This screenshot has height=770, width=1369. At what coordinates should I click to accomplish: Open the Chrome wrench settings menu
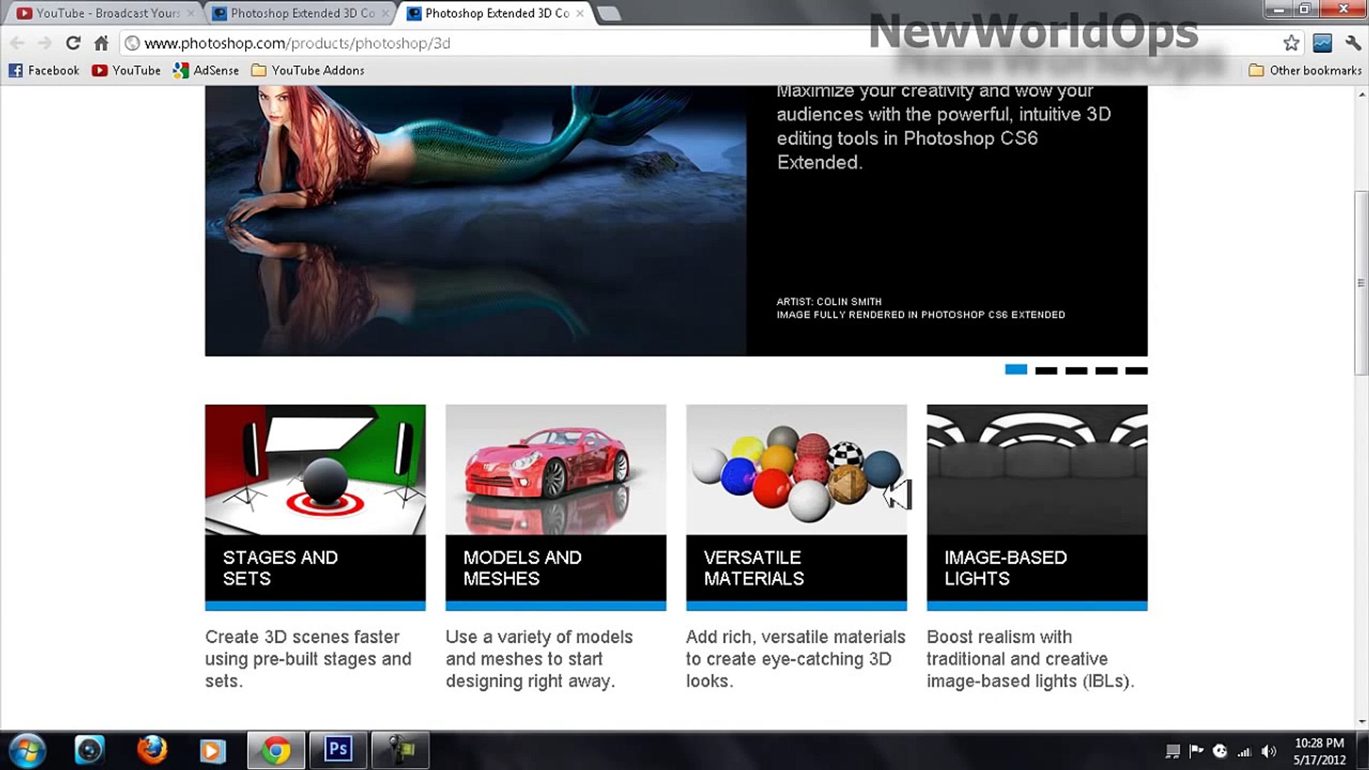click(1353, 43)
